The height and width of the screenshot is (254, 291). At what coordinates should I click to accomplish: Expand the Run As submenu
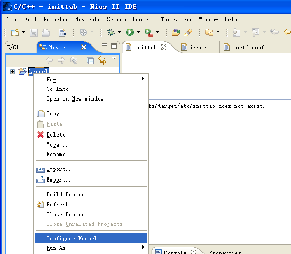(x=91, y=248)
